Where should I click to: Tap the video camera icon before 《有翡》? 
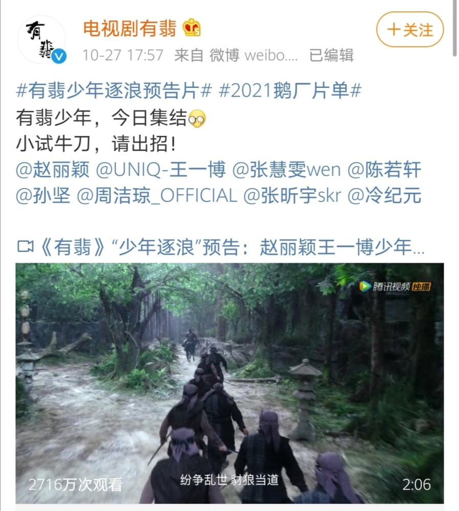[x=25, y=247]
